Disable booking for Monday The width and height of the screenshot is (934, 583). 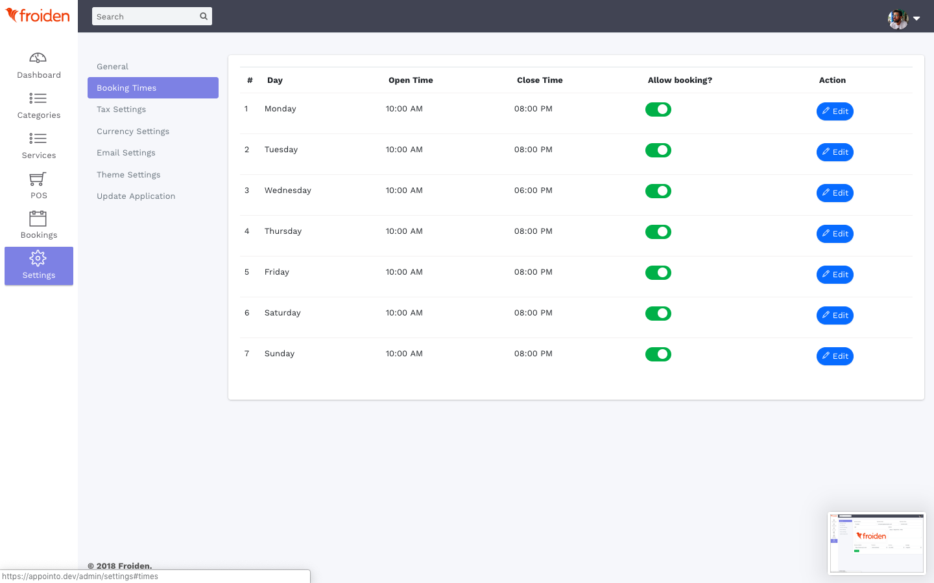tap(658, 109)
